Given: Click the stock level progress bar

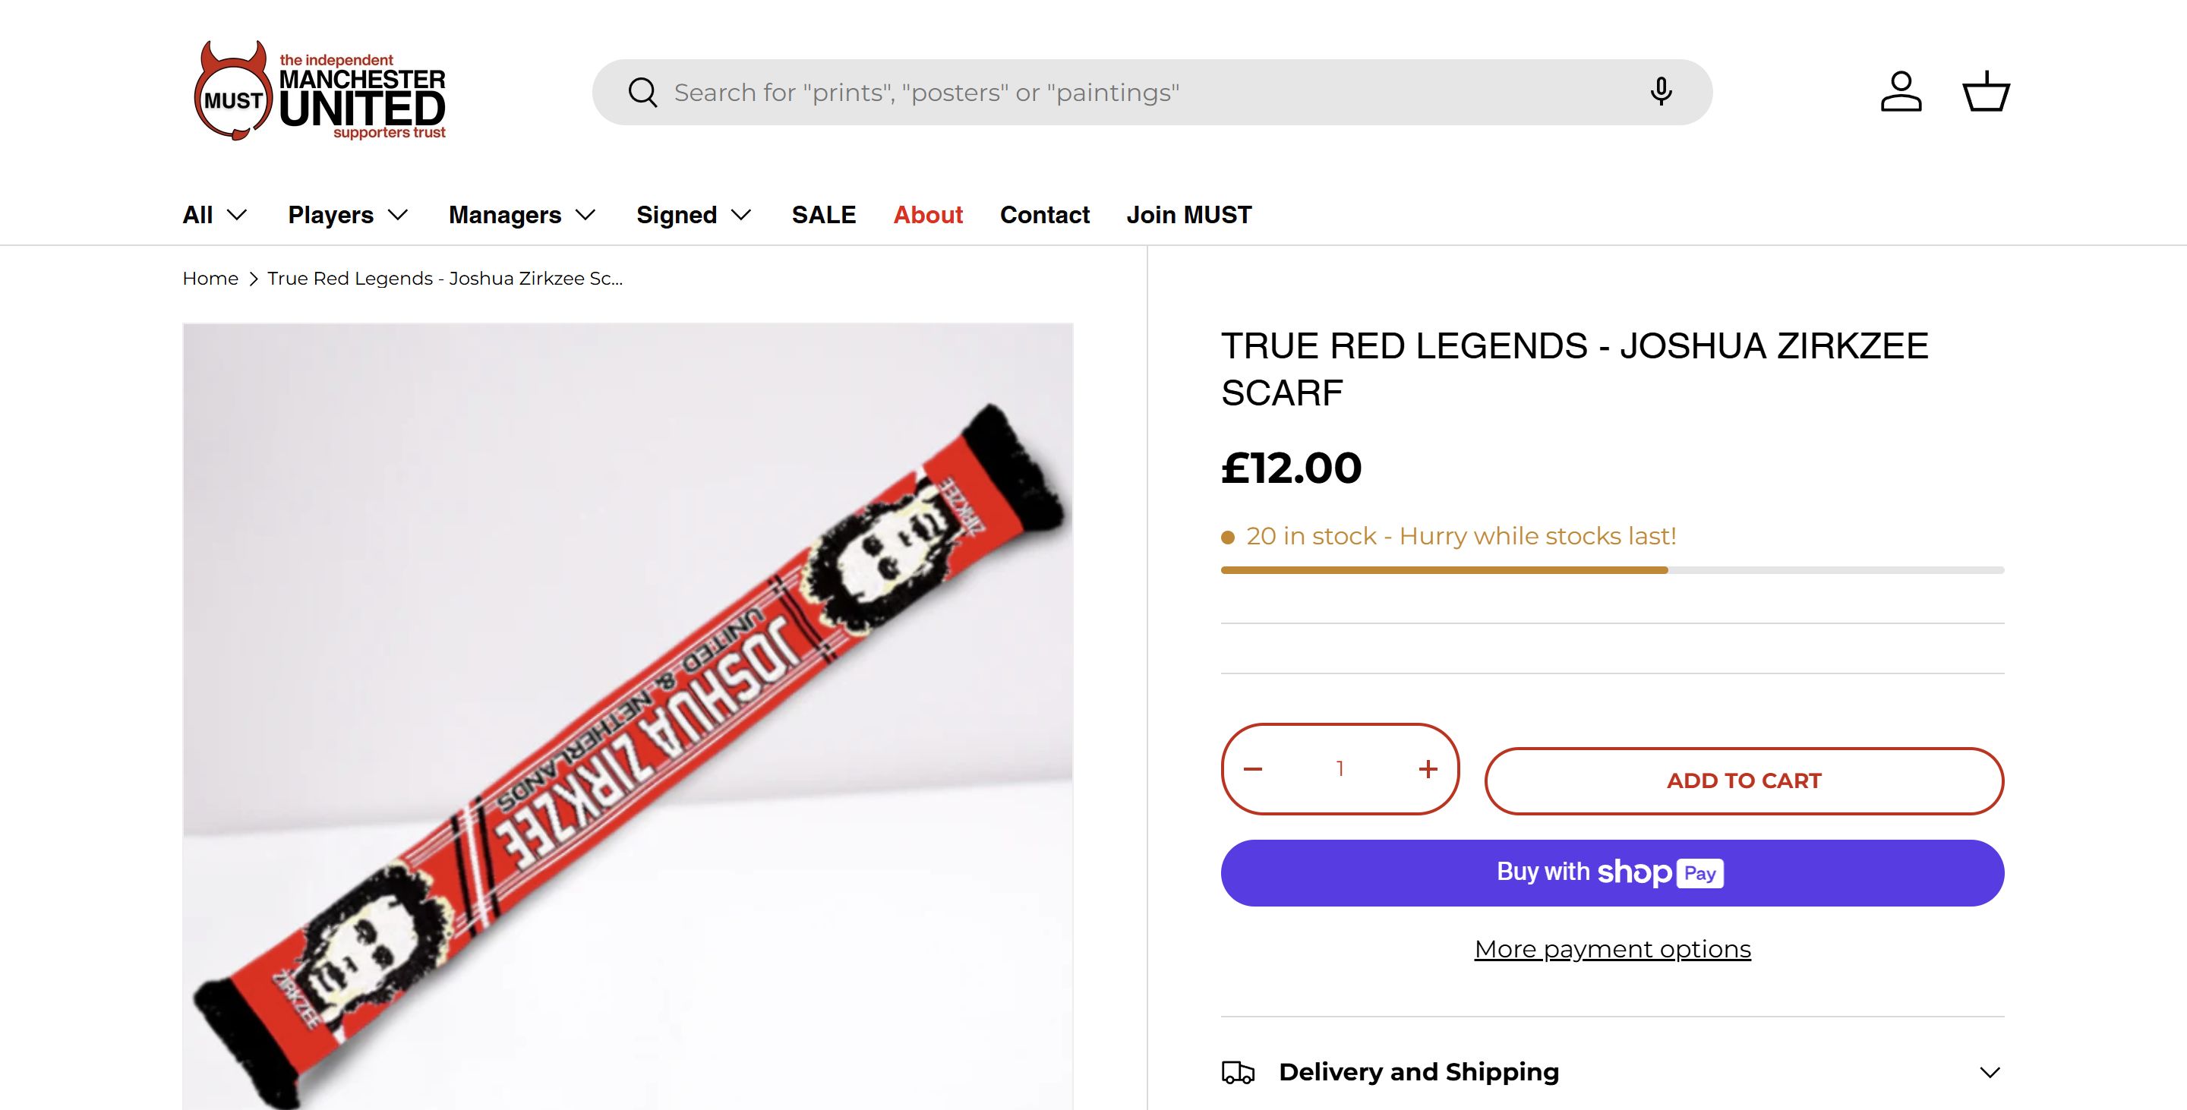Looking at the screenshot, I should (x=1612, y=570).
